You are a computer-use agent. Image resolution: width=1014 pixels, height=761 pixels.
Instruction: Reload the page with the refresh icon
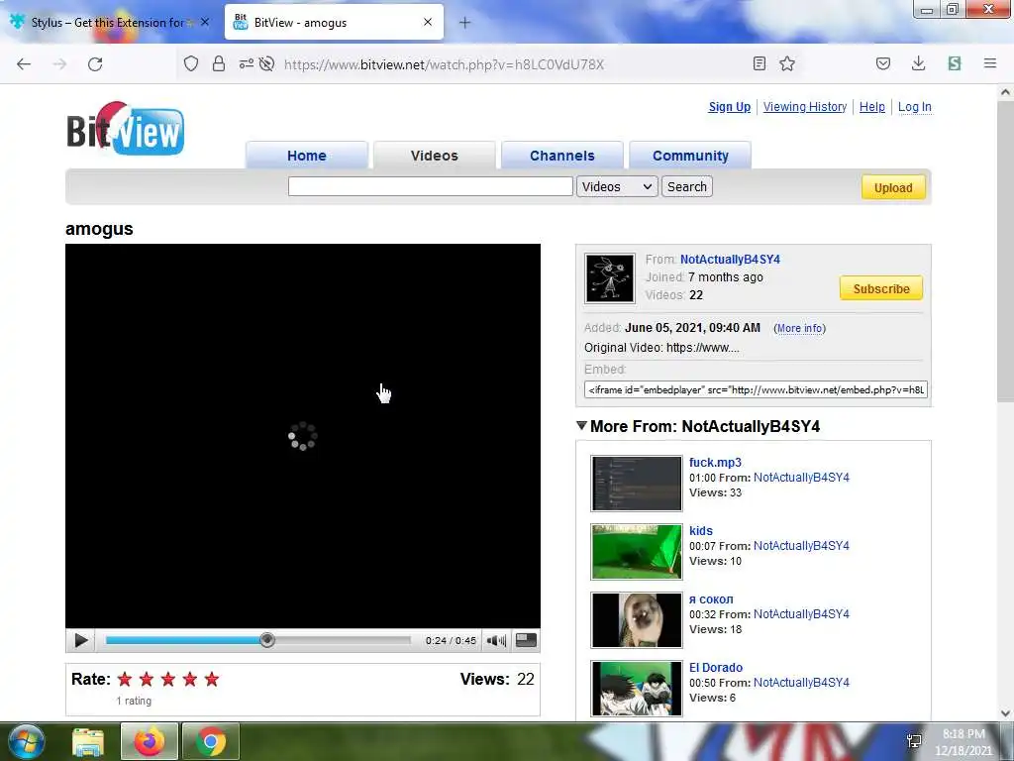coord(95,64)
